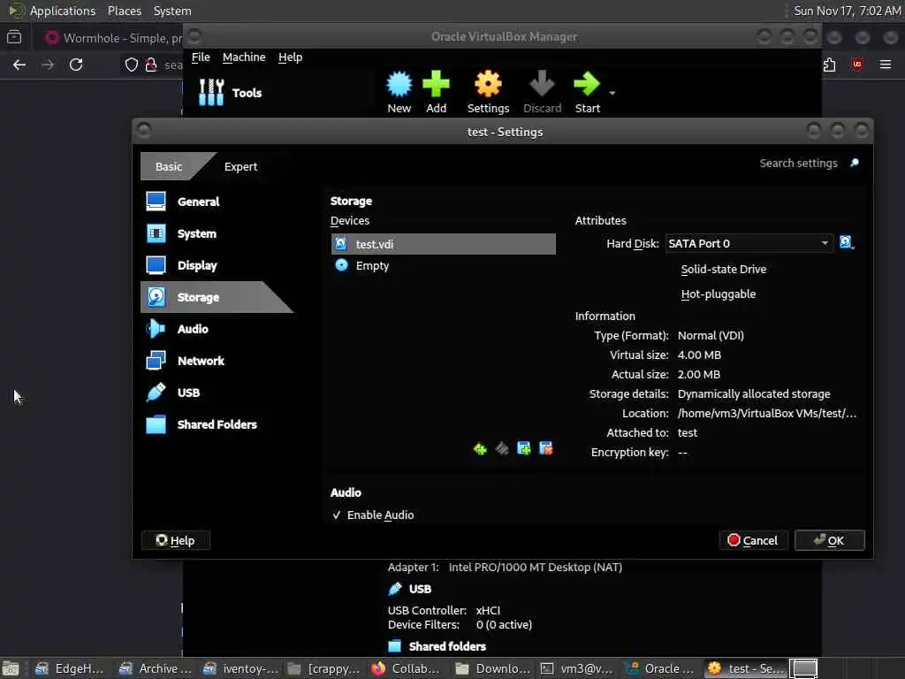Screen dimensions: 905x679
Task: Click the workspace switcher in the taskbar
Action: 803,668
